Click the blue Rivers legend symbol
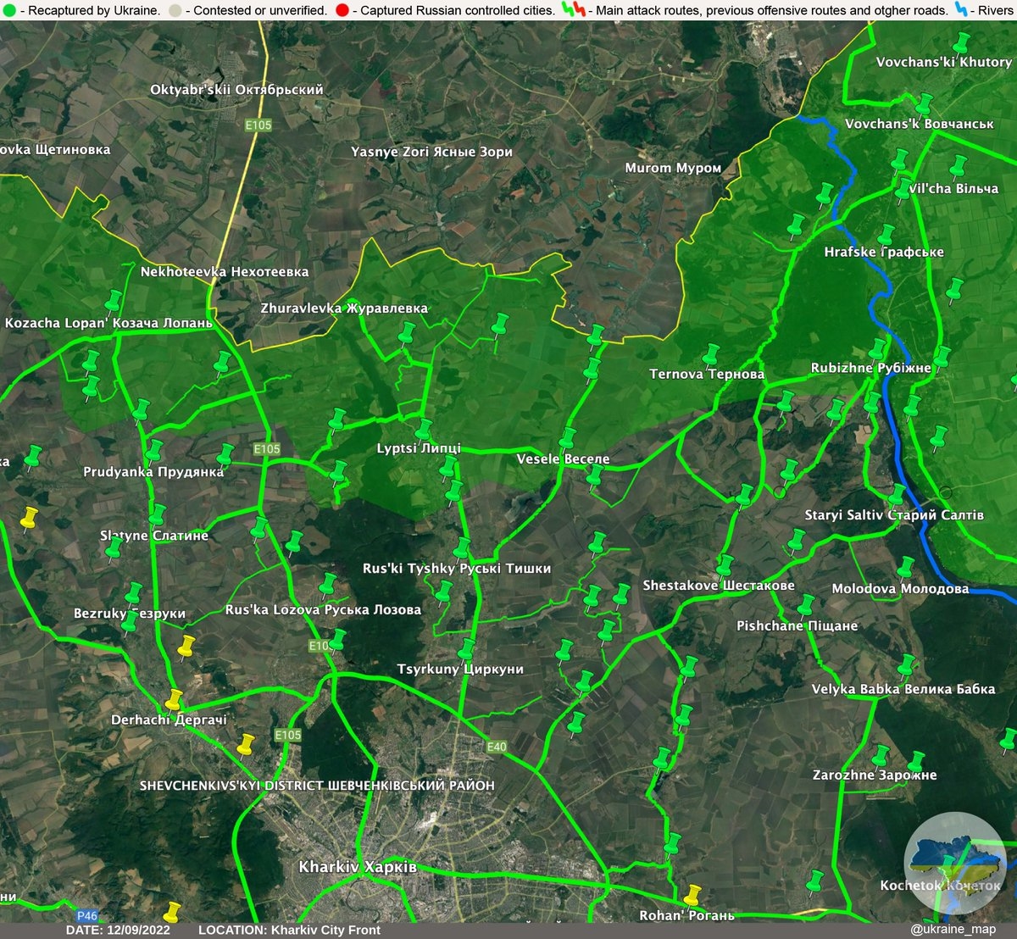1017x939 pixels. point(962,11)
